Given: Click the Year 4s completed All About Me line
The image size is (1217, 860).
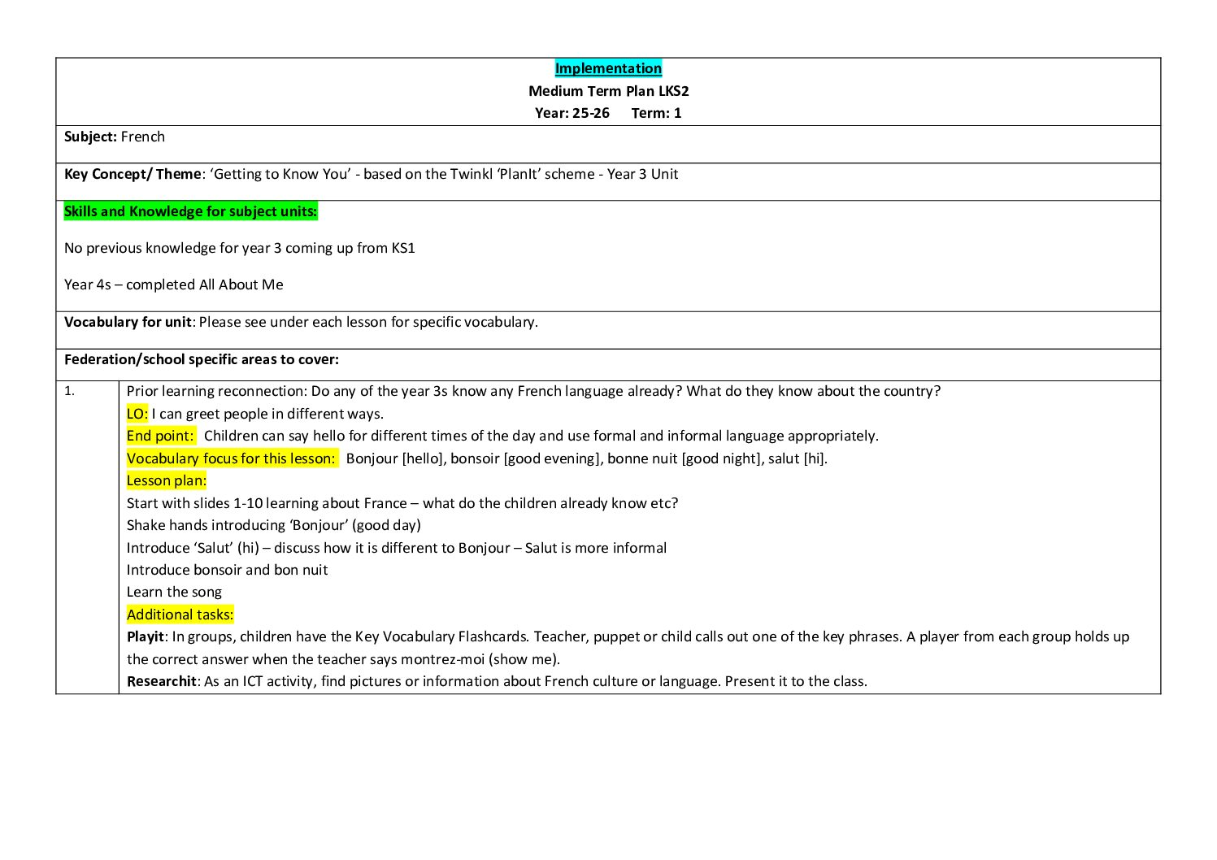Looking at the screenshot, I should click(173, 284).
